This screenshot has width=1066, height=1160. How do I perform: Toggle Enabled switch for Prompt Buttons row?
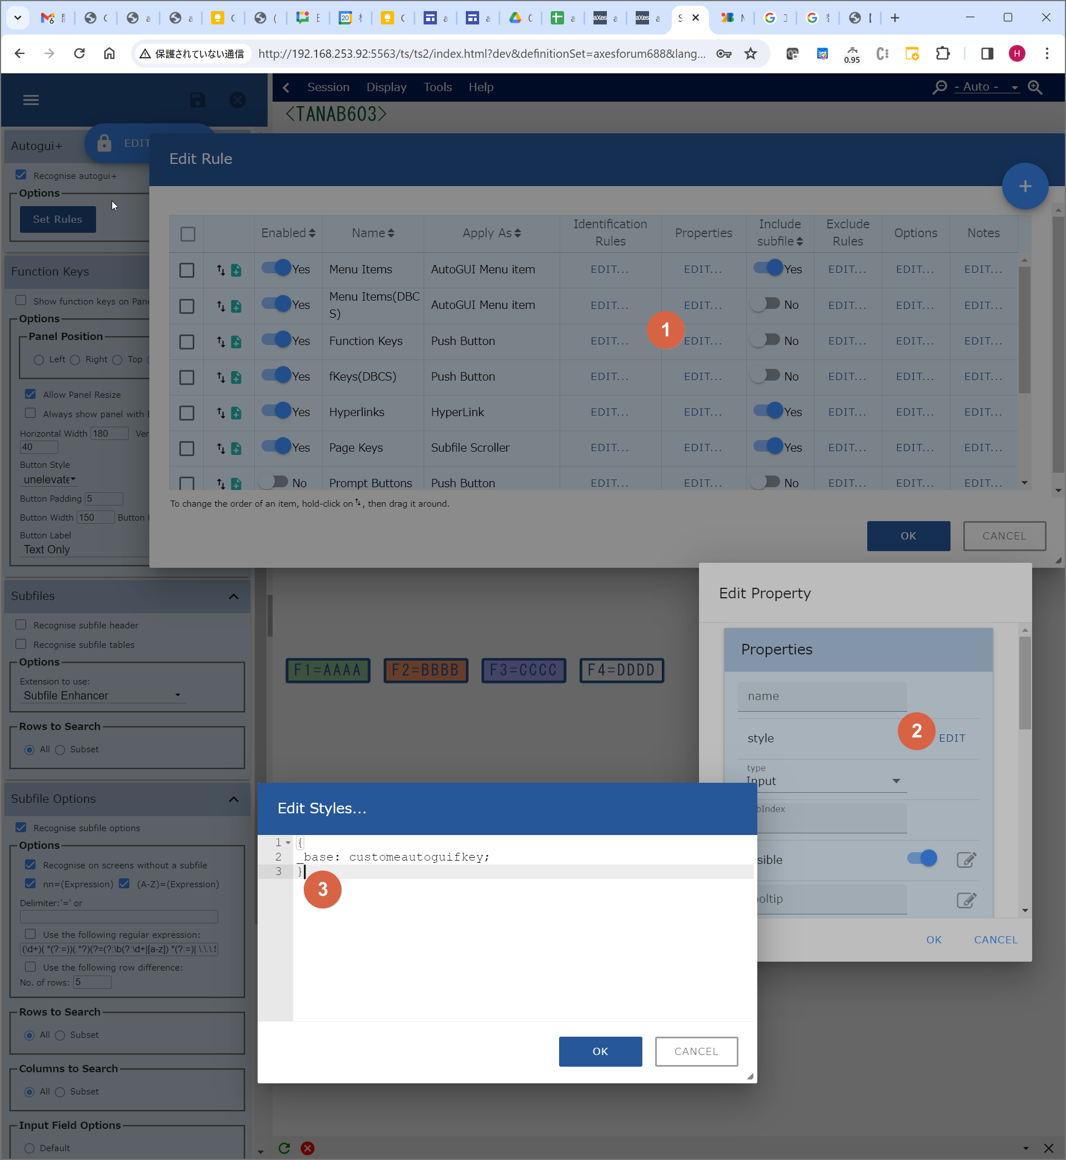[273, 482]
